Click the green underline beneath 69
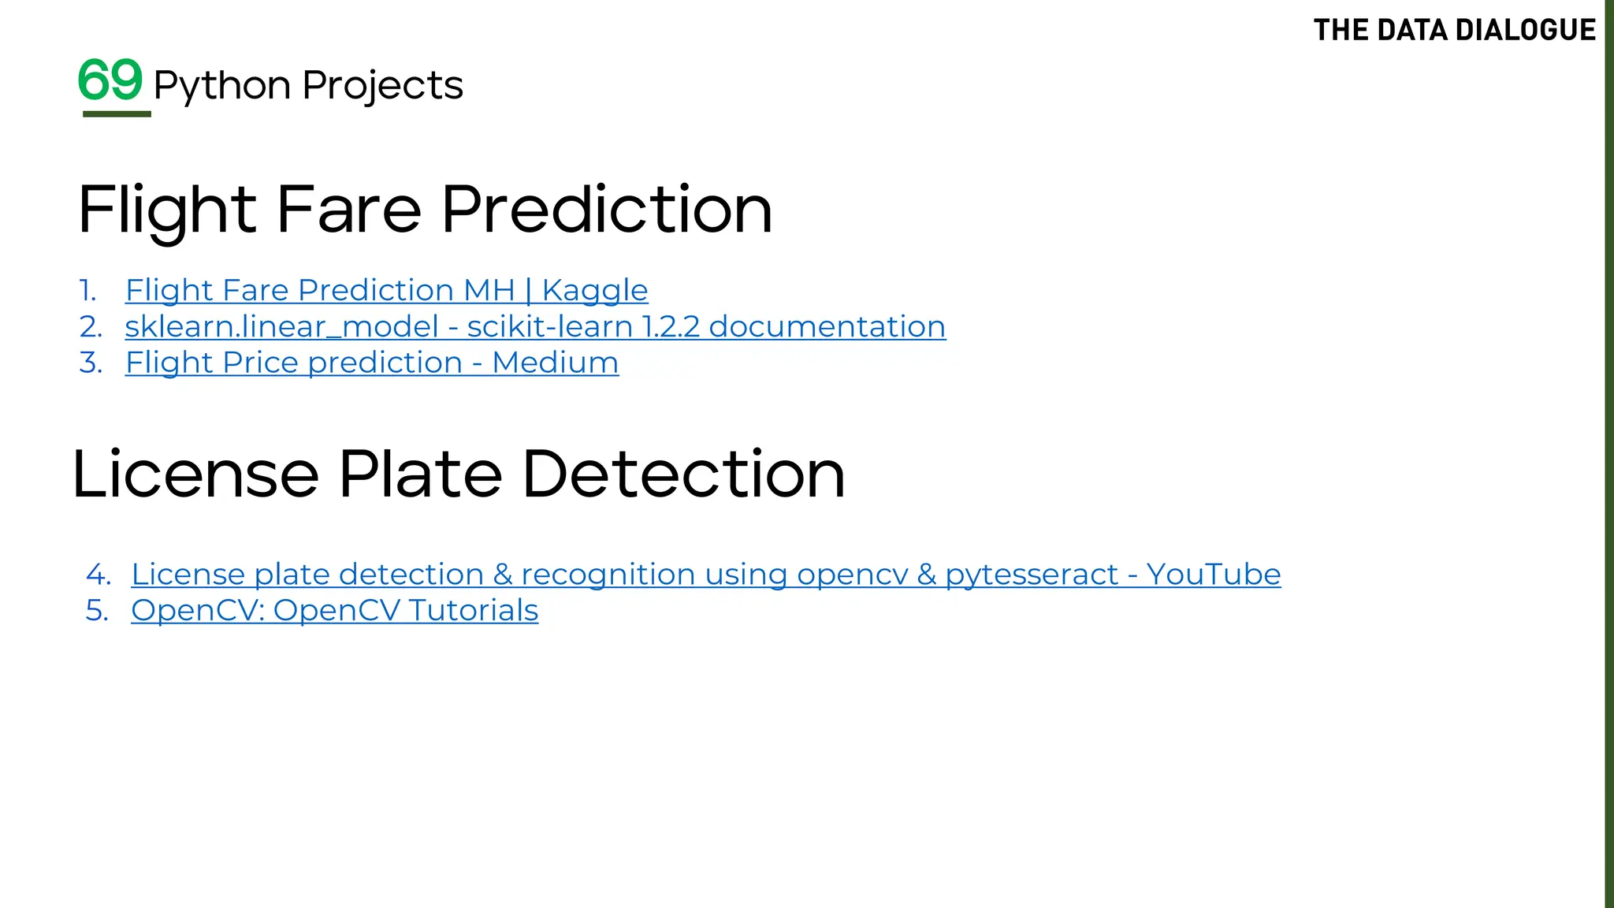This screenshot has height=908, width=1614. click(x=117, y=114)
